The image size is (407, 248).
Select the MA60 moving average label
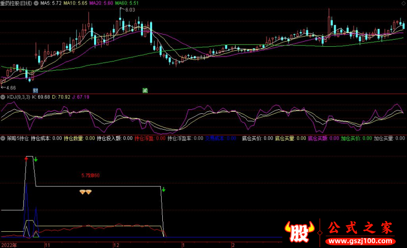(125, 4)
